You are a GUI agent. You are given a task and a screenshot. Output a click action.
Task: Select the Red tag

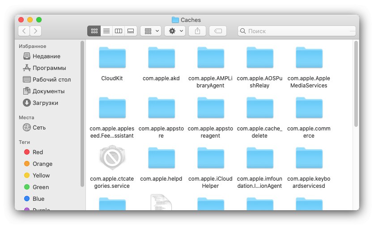[34, 152]
